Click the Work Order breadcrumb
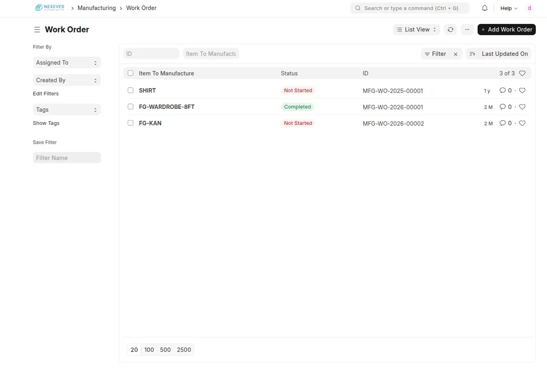Viewport: 547px width, 379px height. (x=141, y=7)
